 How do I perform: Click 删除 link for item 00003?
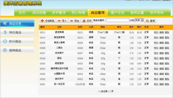point(167,74)
